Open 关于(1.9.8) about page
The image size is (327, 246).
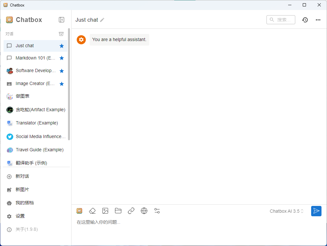click(36, 229)
